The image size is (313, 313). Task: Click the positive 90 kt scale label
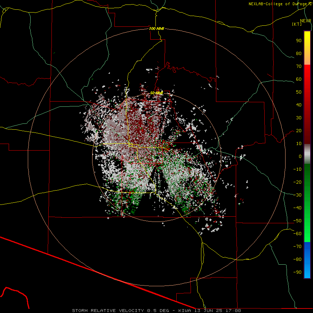coord(299,41)
